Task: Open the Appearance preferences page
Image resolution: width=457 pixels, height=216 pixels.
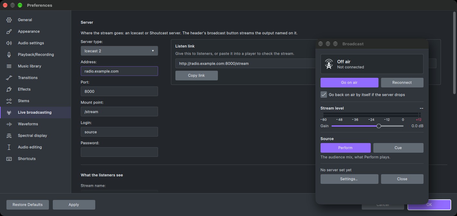Action: [x=35, y=32]
